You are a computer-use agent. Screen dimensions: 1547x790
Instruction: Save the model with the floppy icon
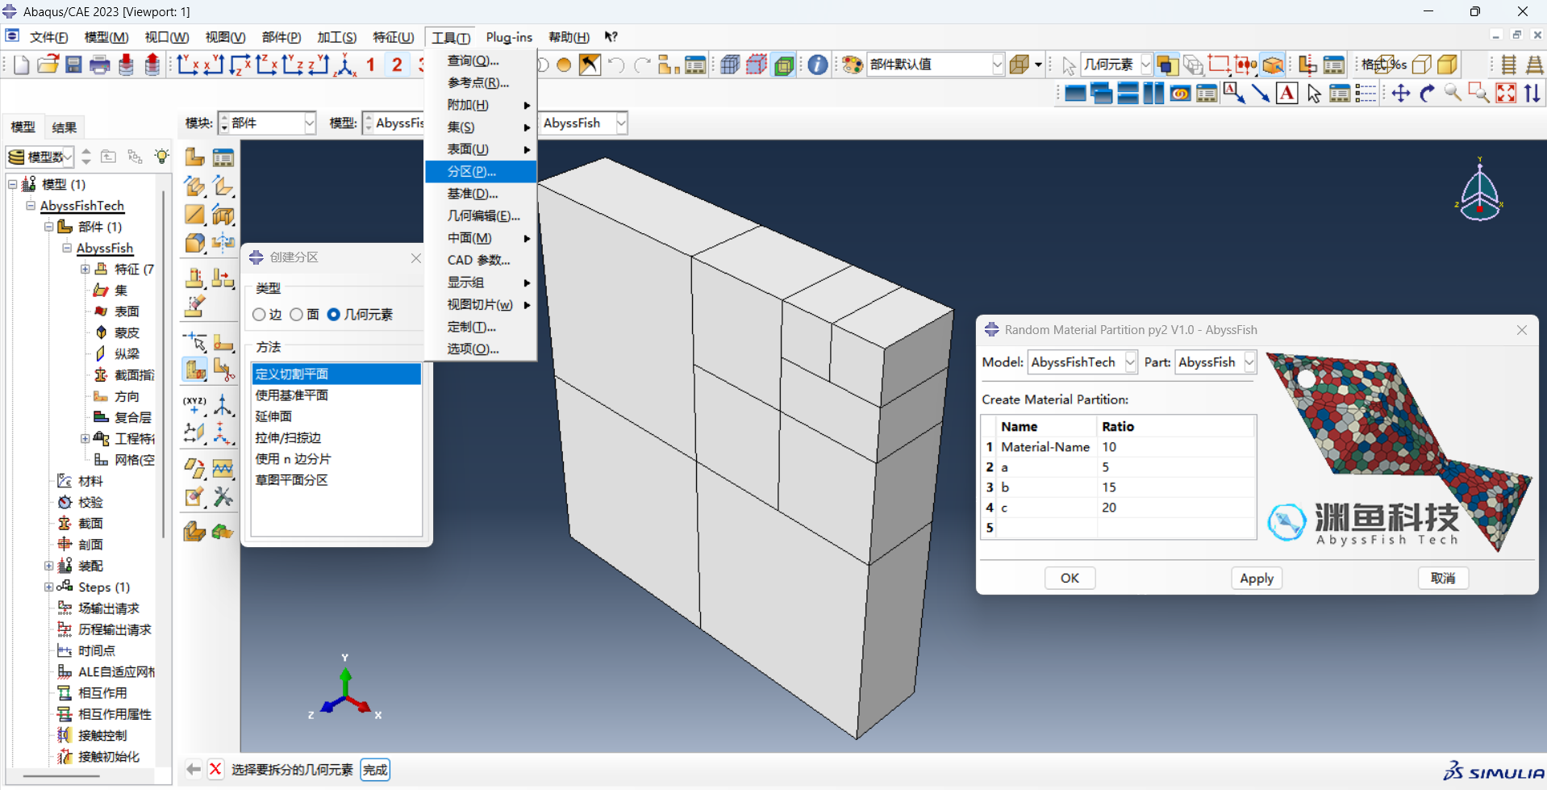(x=73, y=65)
